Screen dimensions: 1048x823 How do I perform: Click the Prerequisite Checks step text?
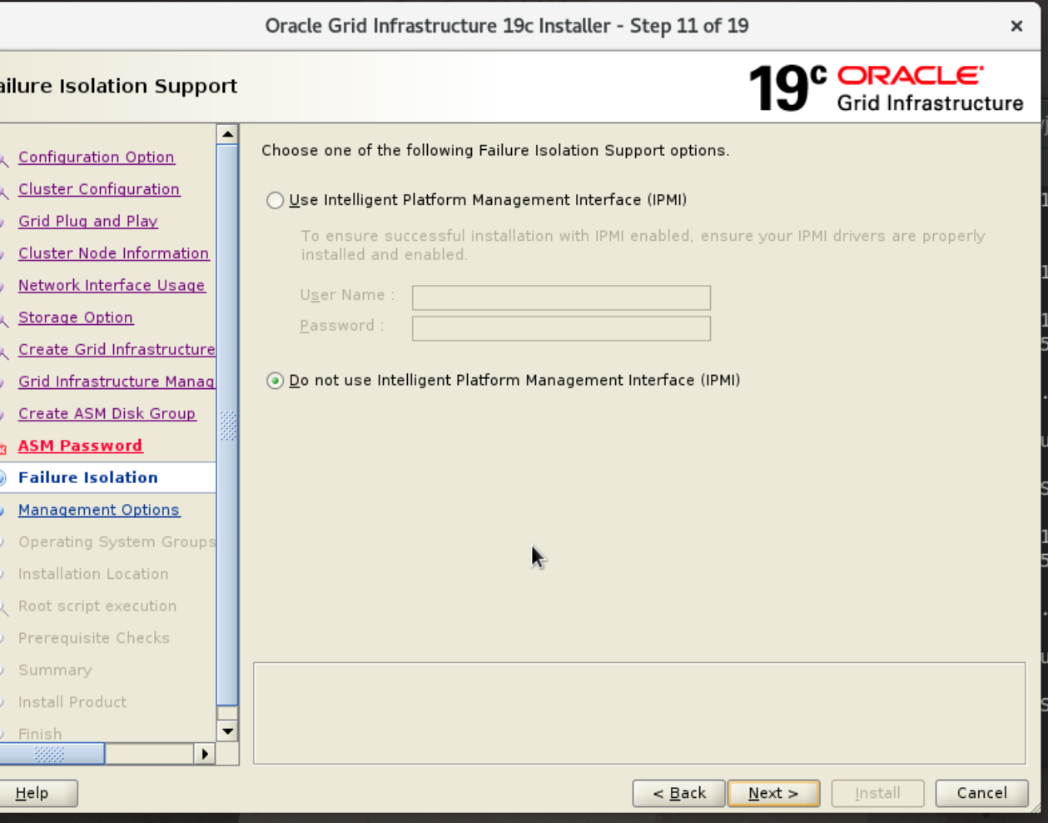click(94, 638)
